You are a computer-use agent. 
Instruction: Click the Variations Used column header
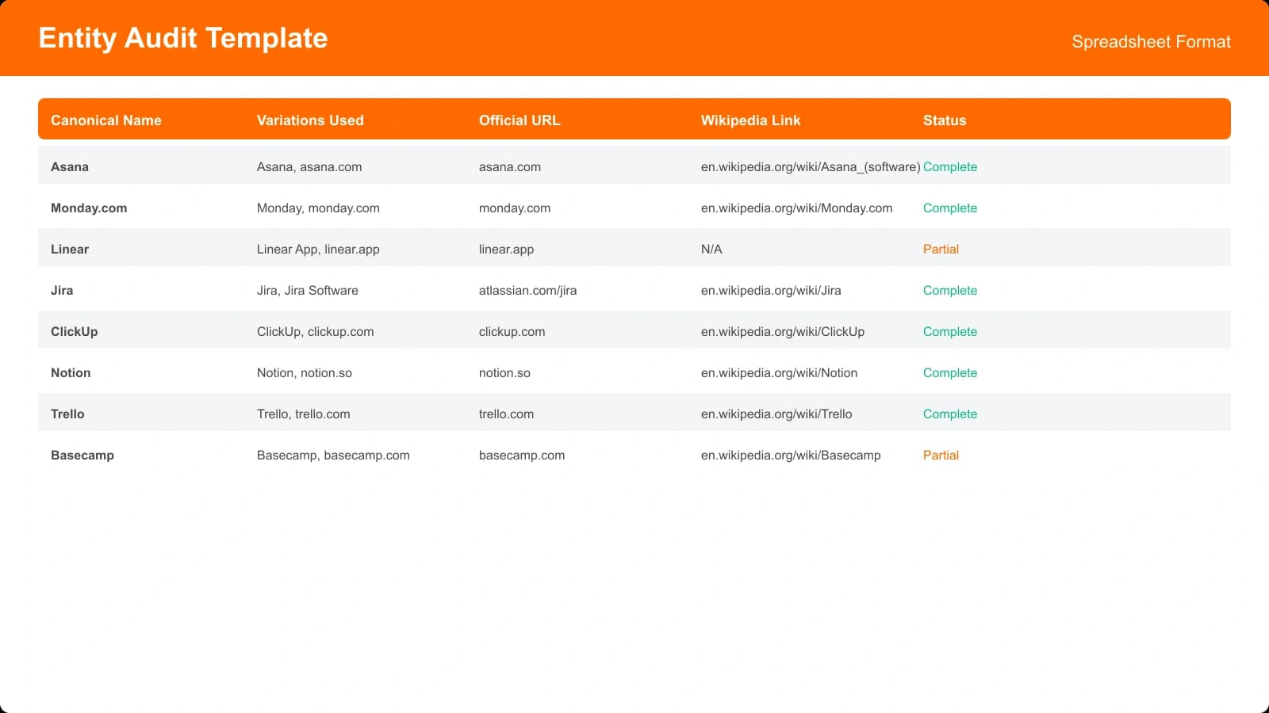309,120
